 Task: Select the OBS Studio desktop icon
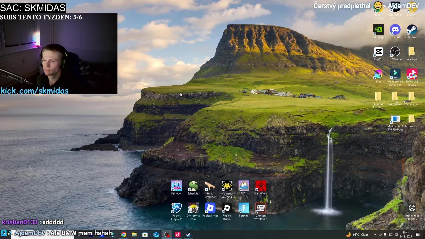coord(395,54)
